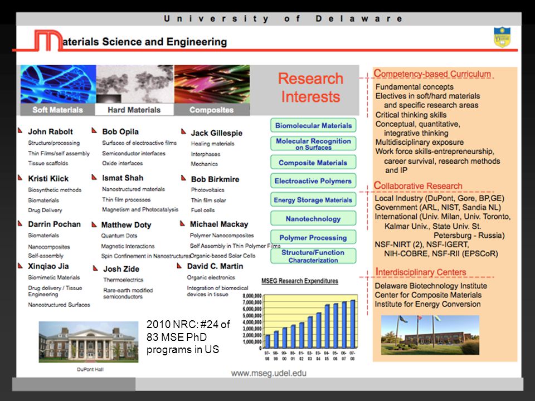Click Thermoelectrics under Josh Zide
Screen dimensions: 535x401
(123, 280)
